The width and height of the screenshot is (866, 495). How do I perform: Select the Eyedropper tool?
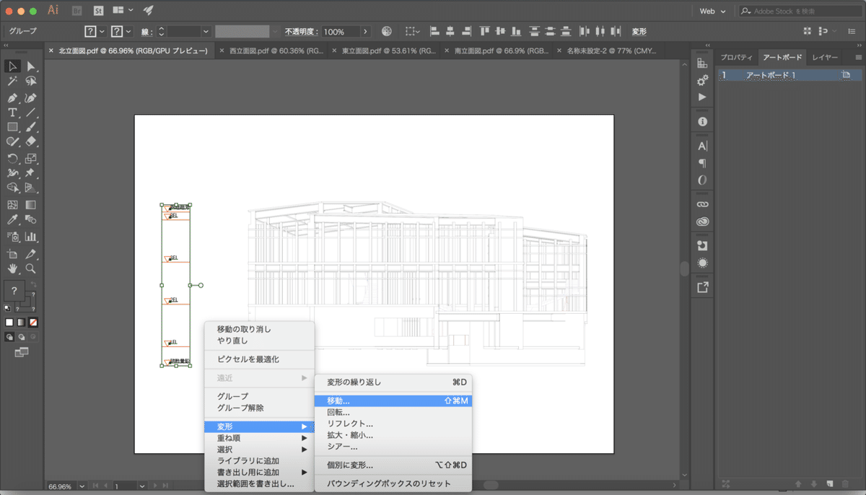pos(12,219)
